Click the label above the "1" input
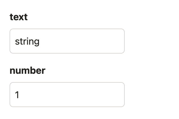This screenshot has height=119, width=179. coord(27,71)
